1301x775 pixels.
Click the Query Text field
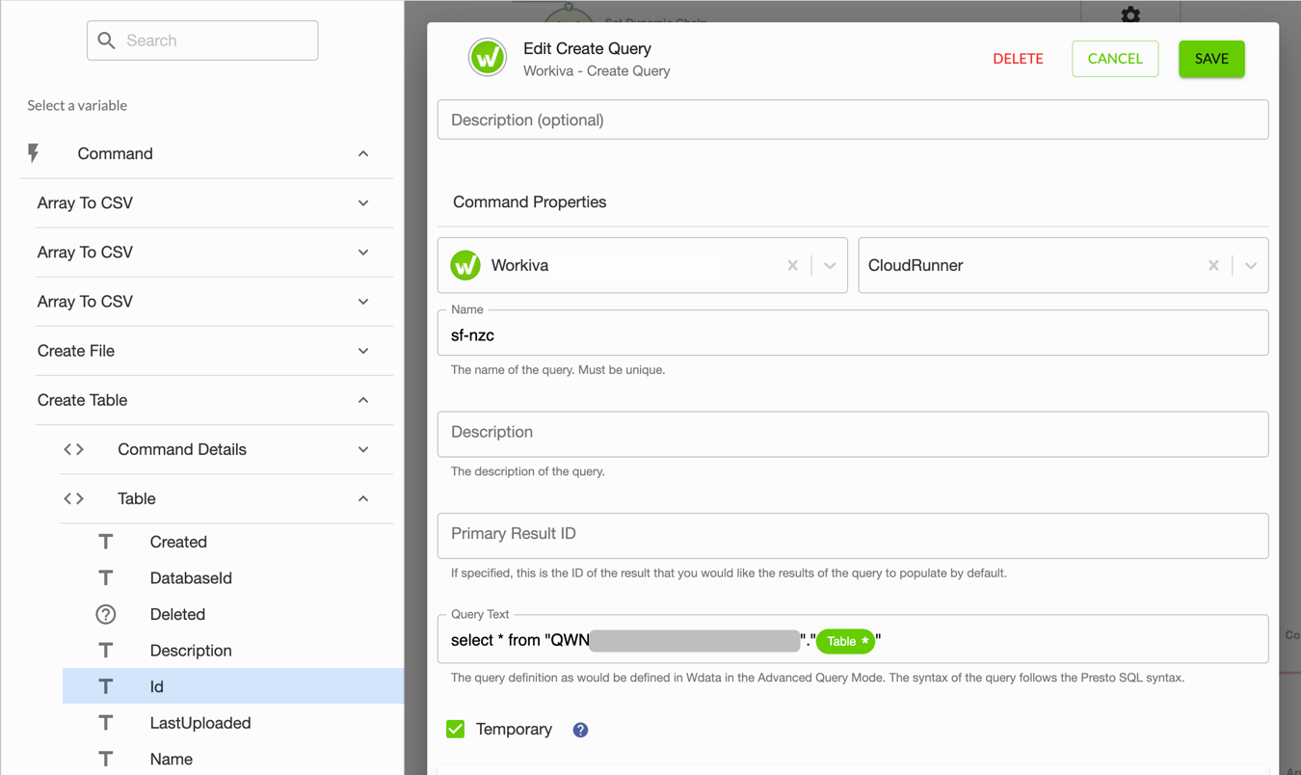coord(853,639)
